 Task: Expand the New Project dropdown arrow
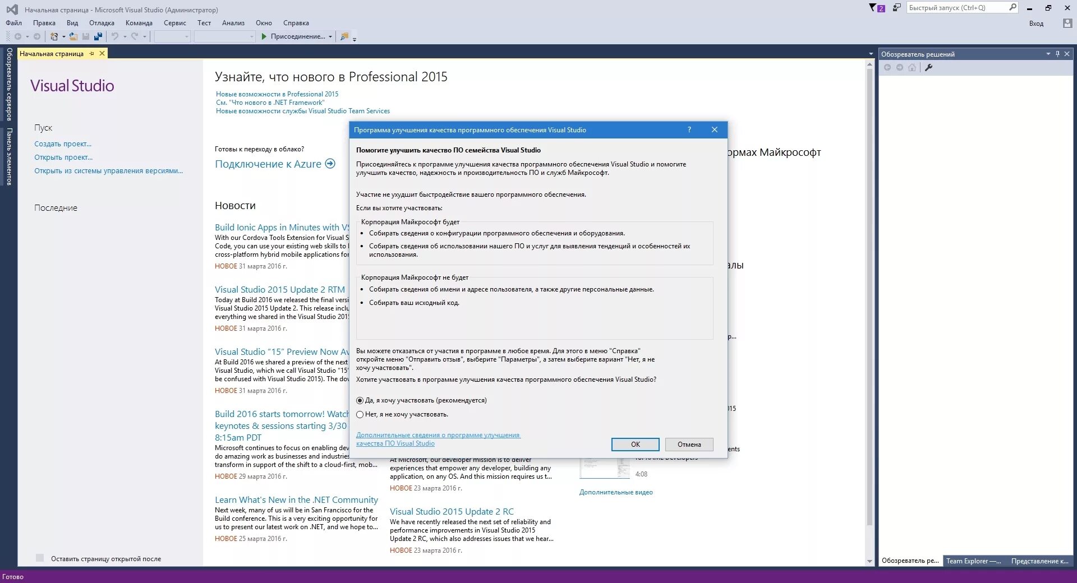click(63, 37)
